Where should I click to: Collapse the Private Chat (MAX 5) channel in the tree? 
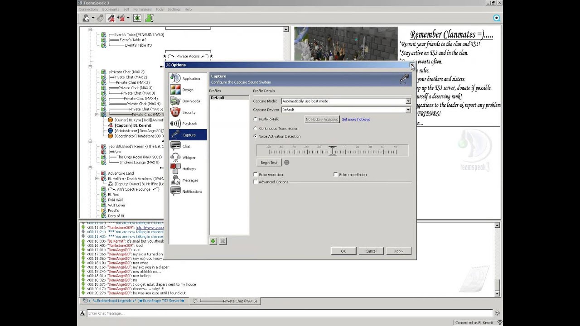pos(97,115)
